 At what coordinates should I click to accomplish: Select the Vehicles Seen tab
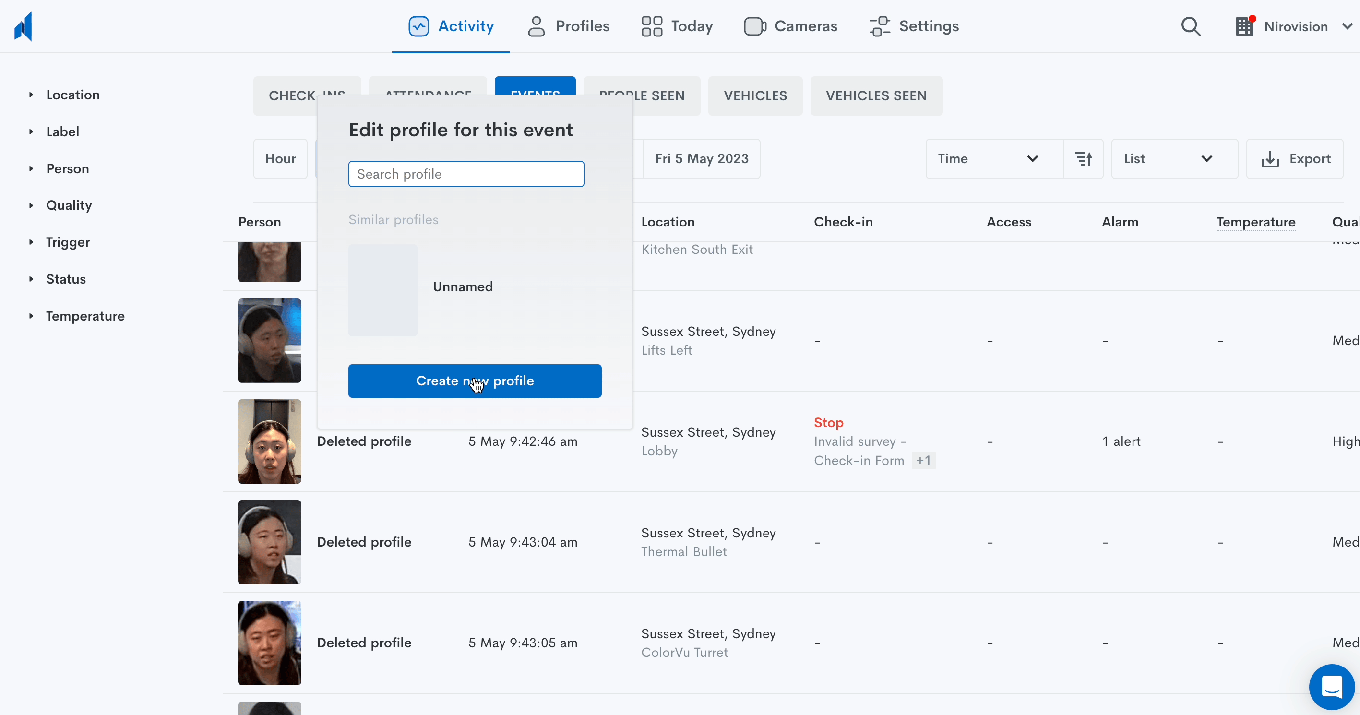876,96
